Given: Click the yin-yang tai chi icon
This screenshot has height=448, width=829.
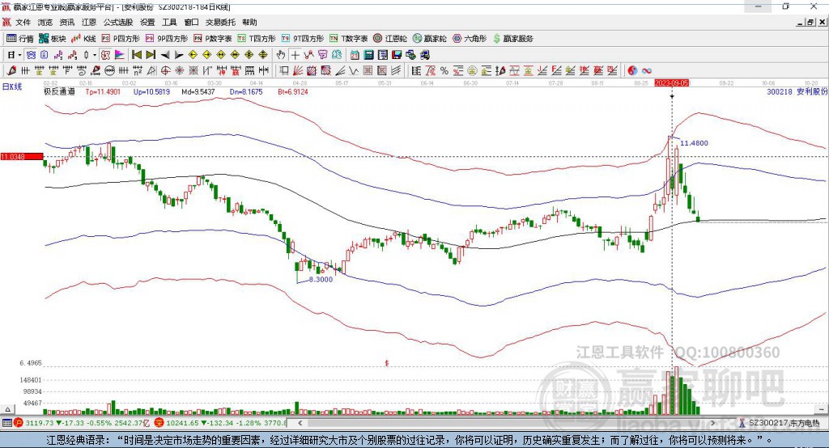Looking at the screenshot, I should (x=631, y=71).
